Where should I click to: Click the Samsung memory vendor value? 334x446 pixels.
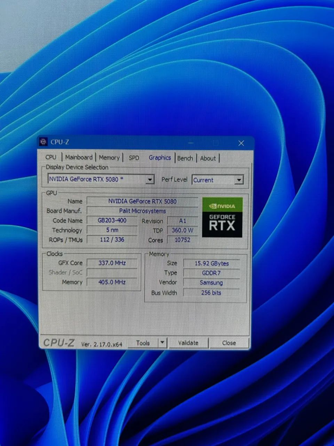tap(212, 283)
